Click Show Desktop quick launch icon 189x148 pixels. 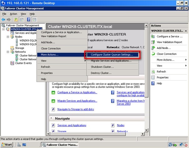(24, 145)
